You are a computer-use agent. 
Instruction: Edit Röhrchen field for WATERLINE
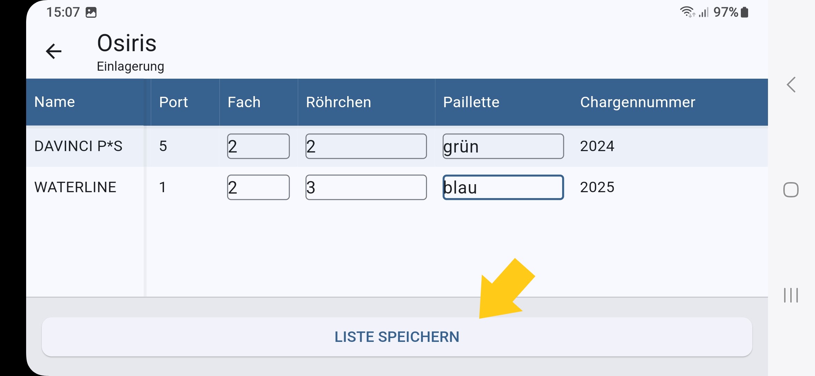click(x=366, y=187)
